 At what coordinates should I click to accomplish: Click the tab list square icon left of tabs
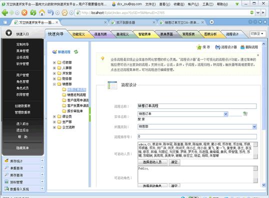(5, 22)
